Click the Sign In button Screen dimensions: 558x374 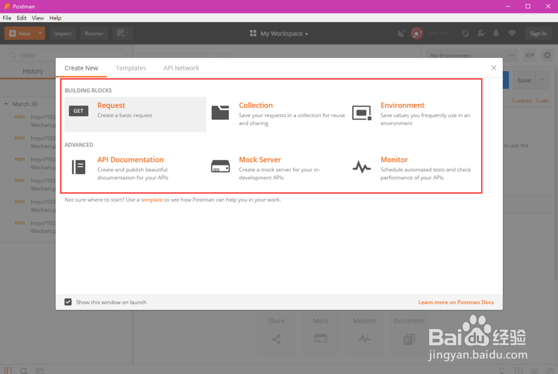[x=538, y=33]
